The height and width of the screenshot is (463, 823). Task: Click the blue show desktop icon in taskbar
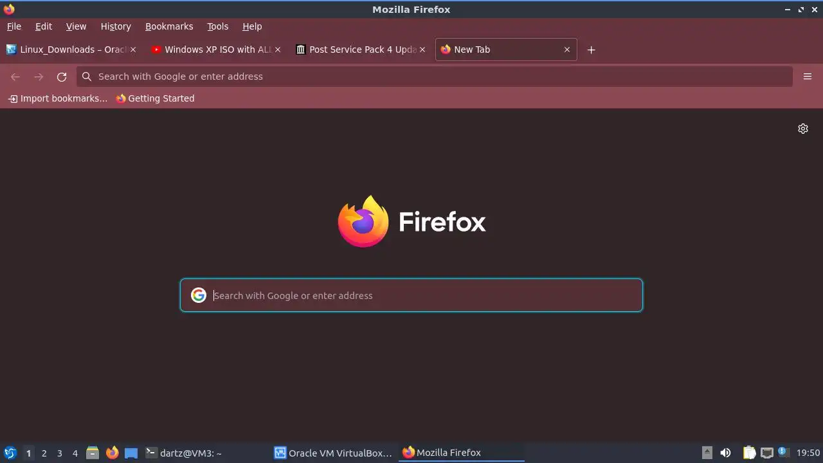pos(131,453)
